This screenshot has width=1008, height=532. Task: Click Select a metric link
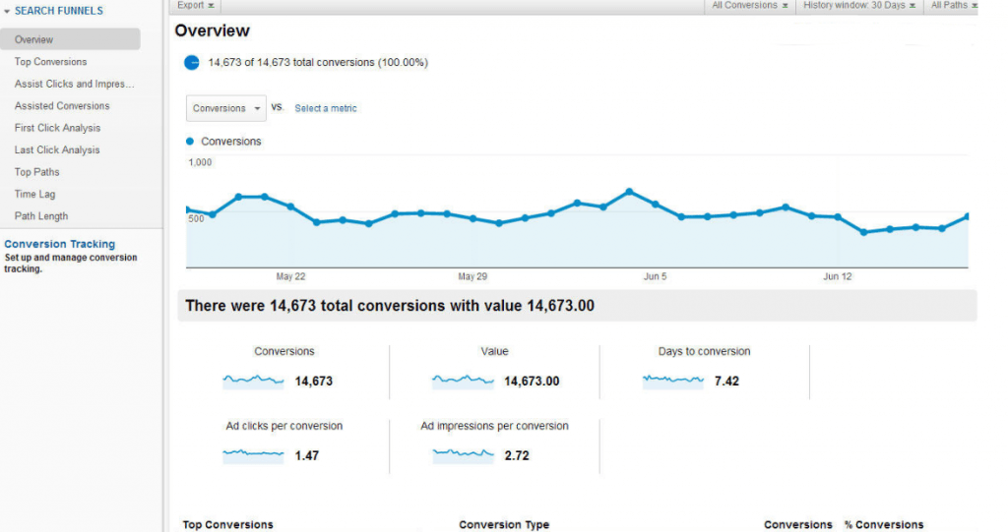point(325,108)
